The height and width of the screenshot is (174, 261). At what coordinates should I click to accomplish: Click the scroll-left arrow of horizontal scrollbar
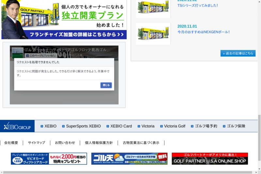click(1, 172)
